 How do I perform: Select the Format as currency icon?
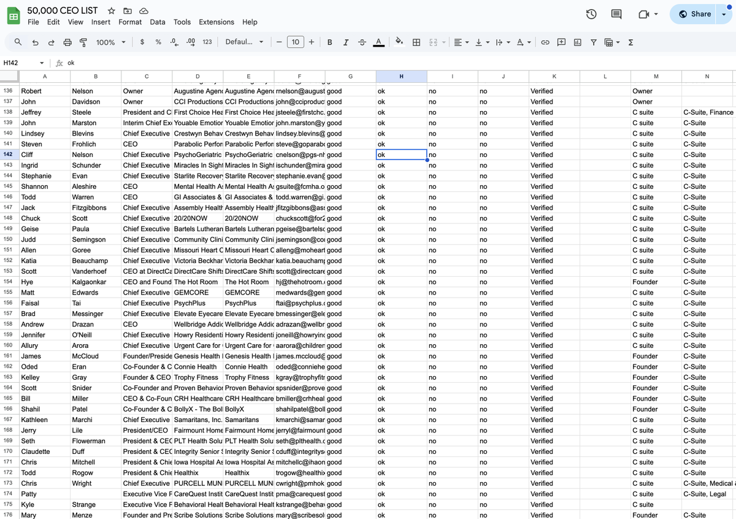point(142,42)
